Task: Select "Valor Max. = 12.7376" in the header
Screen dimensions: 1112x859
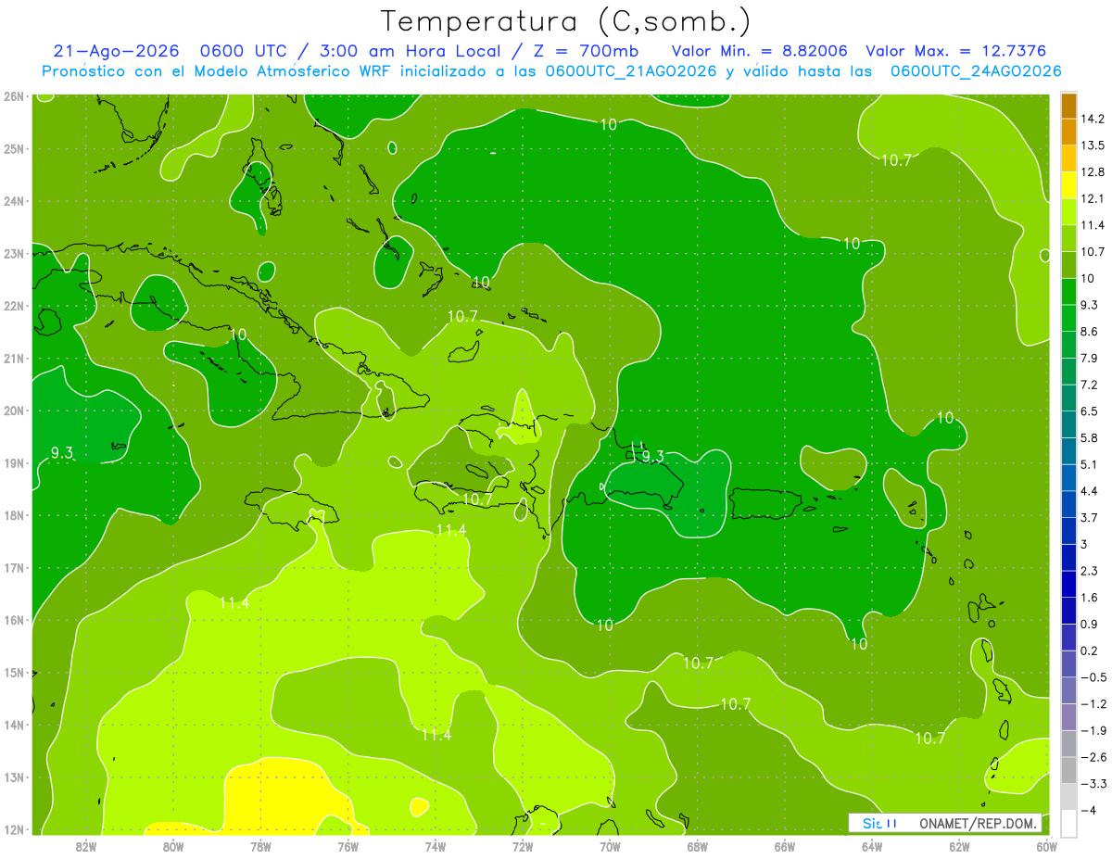Action: point(955,51)
